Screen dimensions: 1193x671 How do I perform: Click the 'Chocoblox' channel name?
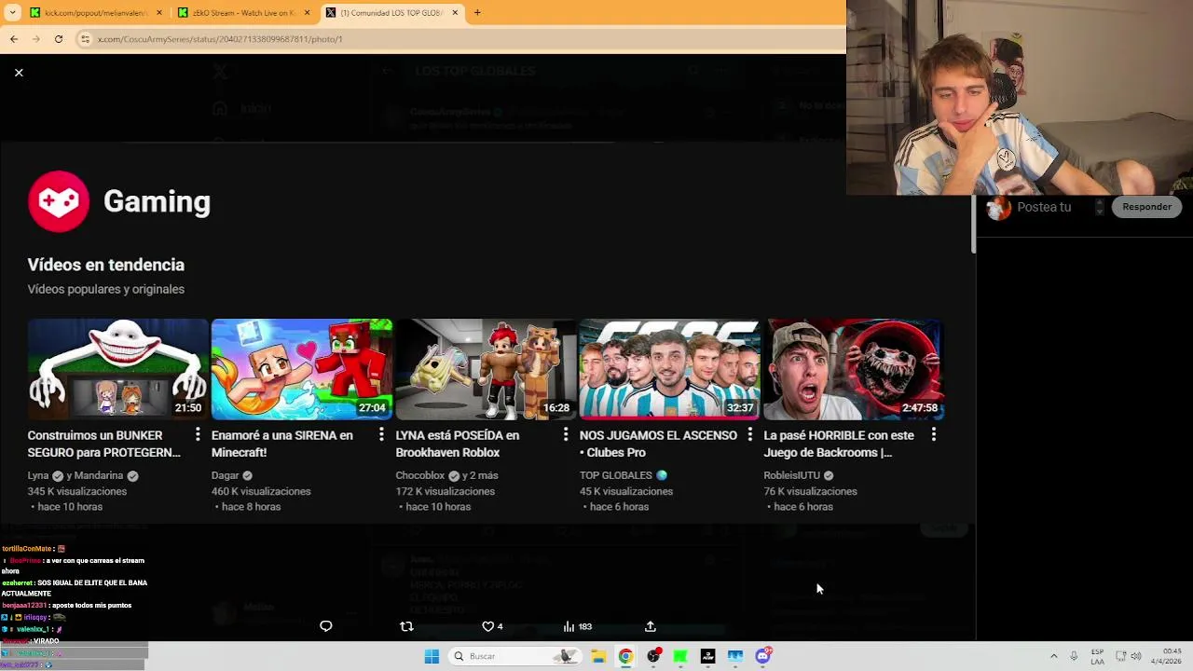[420, 475]
